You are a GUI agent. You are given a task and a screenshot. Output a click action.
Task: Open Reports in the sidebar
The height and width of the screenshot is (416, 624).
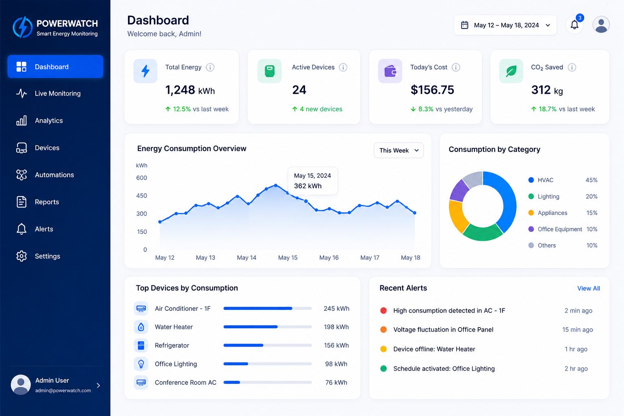(55, 202)
